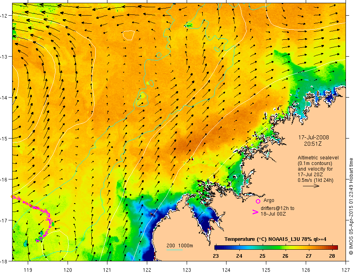The width and height of the screenshot is (354, 273).
Task: Click the color bar tick label '27'
Action: 309,256
